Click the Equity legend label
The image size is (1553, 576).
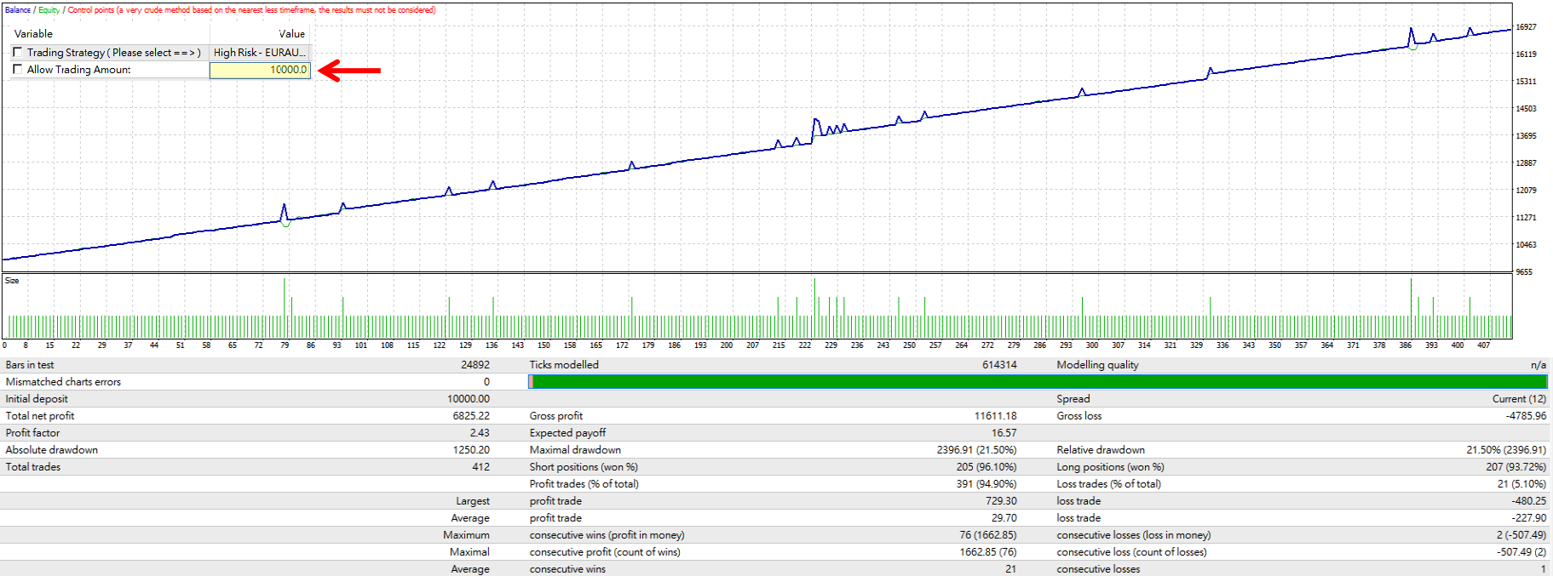click(x=49, y=10)
